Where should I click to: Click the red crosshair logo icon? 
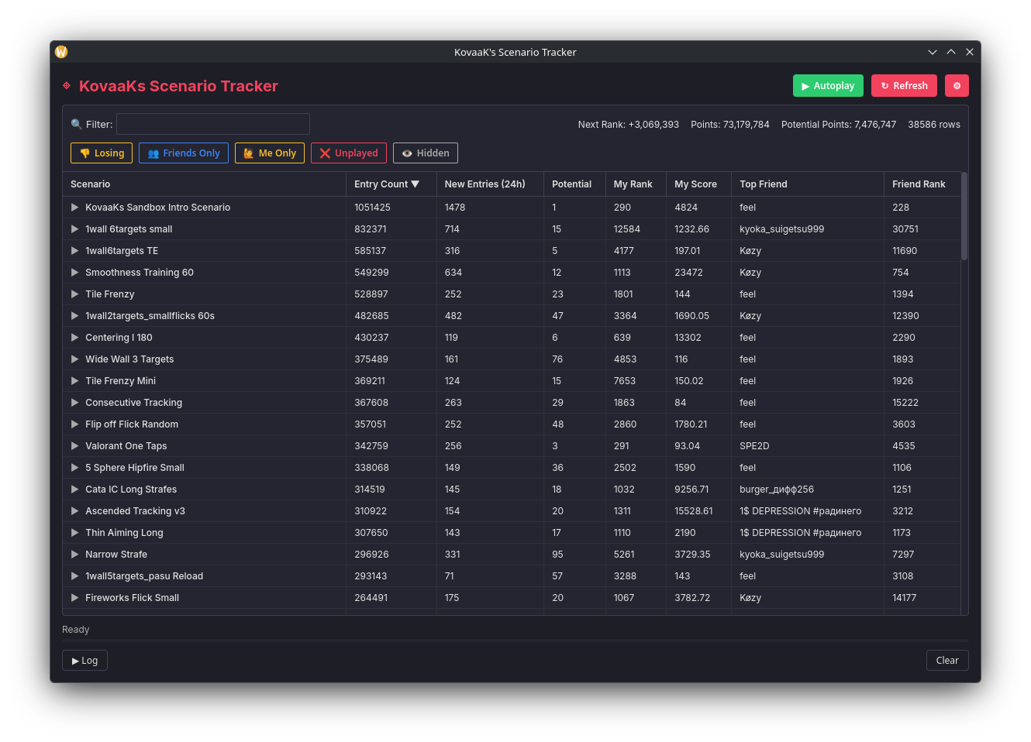pyautogui.click(x=67, y=86)
